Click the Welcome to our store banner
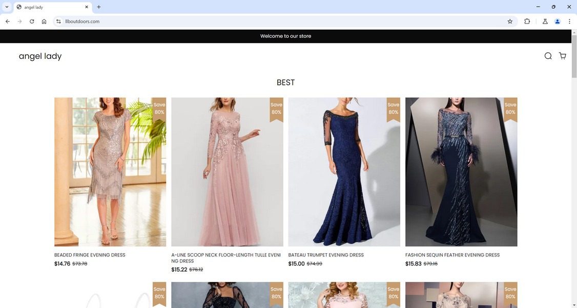This screenshot has width=577, height=308. tap(285, 36)
